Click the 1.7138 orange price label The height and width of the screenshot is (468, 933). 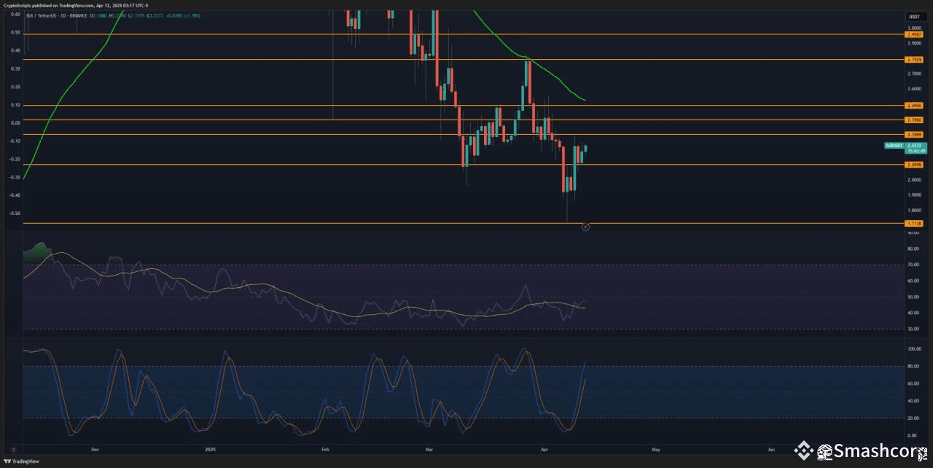tap(914, 223)
